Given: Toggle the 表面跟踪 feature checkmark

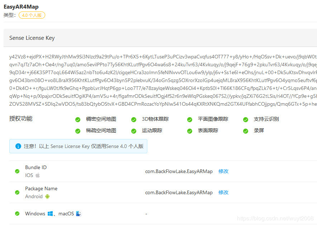Looking at the screenshot, I should pos(189,130).
